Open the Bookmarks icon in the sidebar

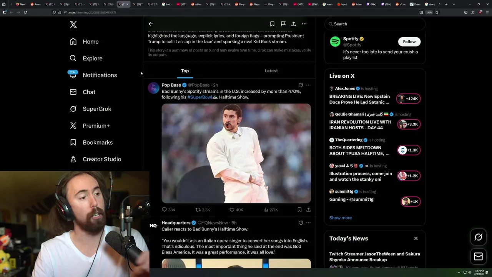73,142
